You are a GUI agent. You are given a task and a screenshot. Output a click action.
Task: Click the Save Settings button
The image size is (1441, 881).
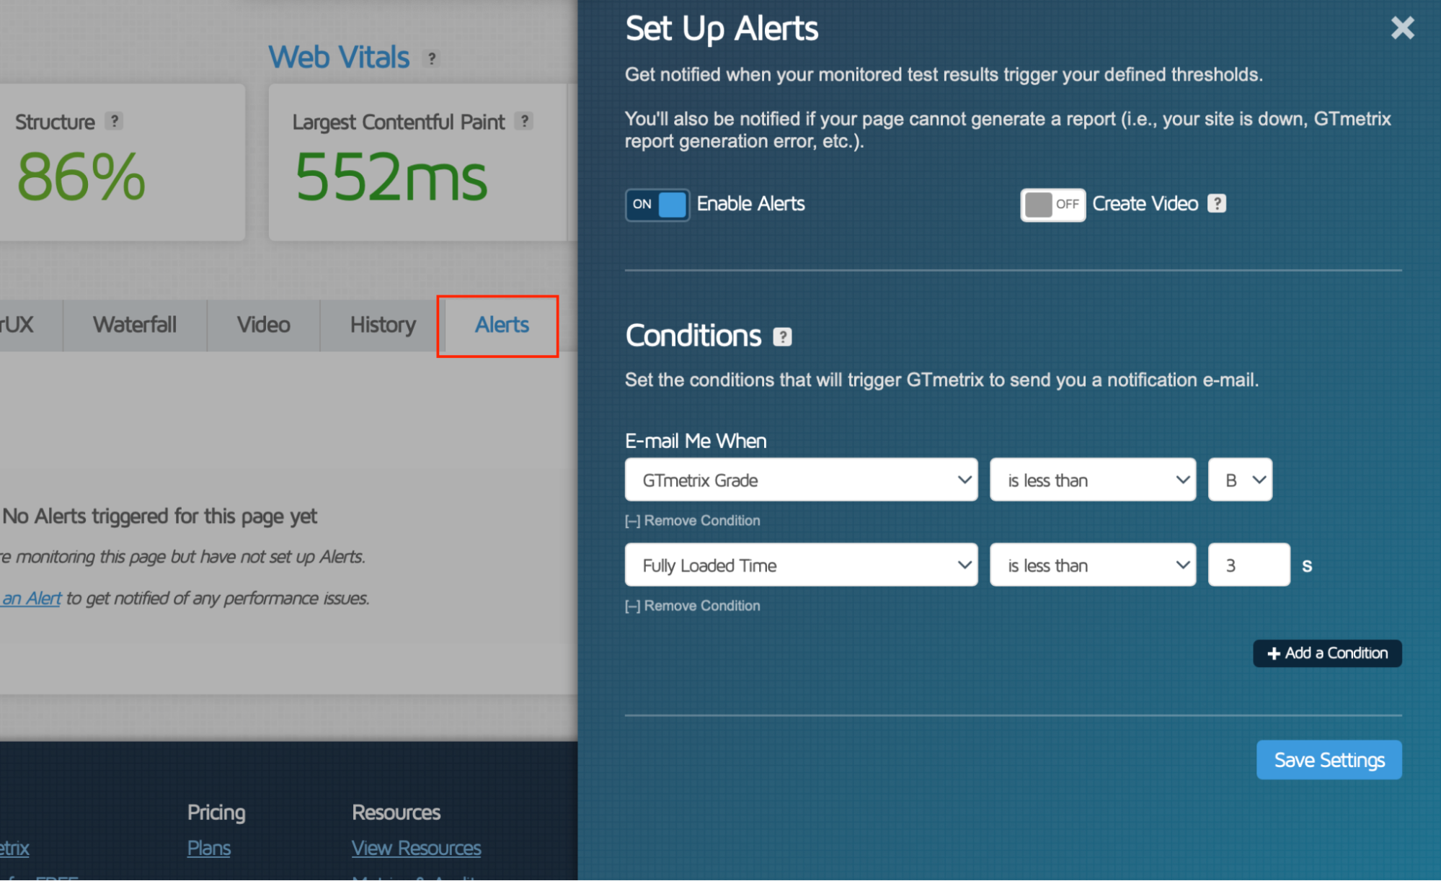(x=1329, y=760)
